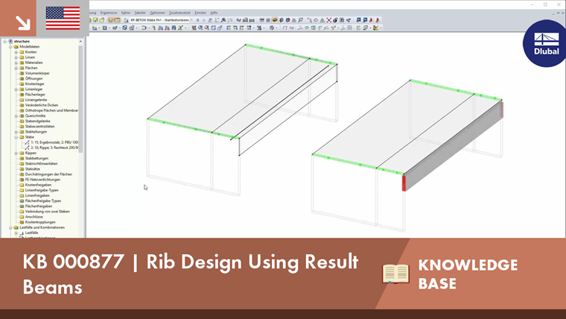Expand the Querschnitte tree node

[x=16, y=116]
